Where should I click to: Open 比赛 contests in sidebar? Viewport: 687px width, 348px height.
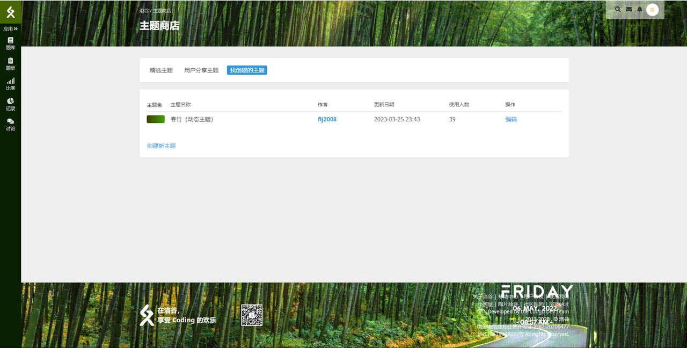pyautogui.click(x=11, y=84)
